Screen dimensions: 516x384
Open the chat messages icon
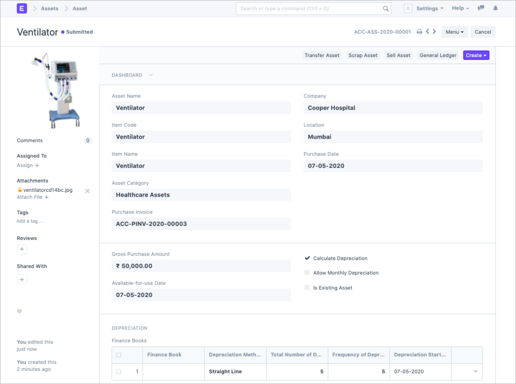tap(481, 9)
